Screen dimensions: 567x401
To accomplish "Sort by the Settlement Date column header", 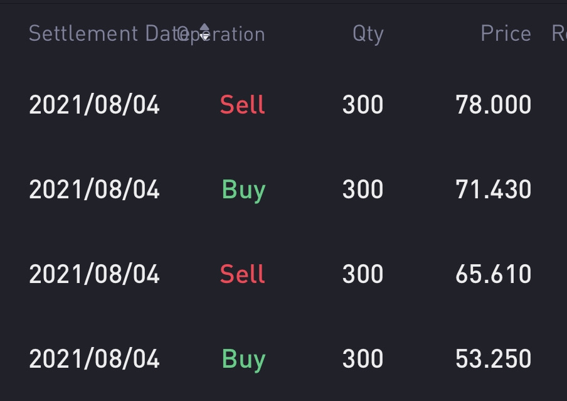I will tap(100, 33).
